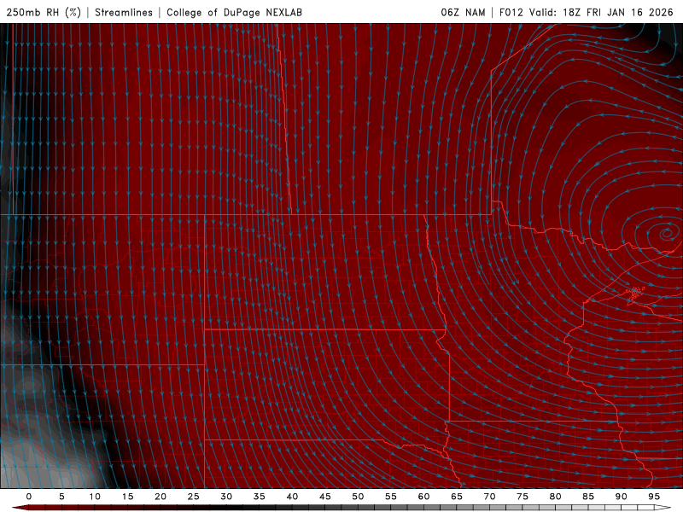Click the 'Streamlines' label in header
Viewport: 683px width, 512px height.
[x=124, y=12]
